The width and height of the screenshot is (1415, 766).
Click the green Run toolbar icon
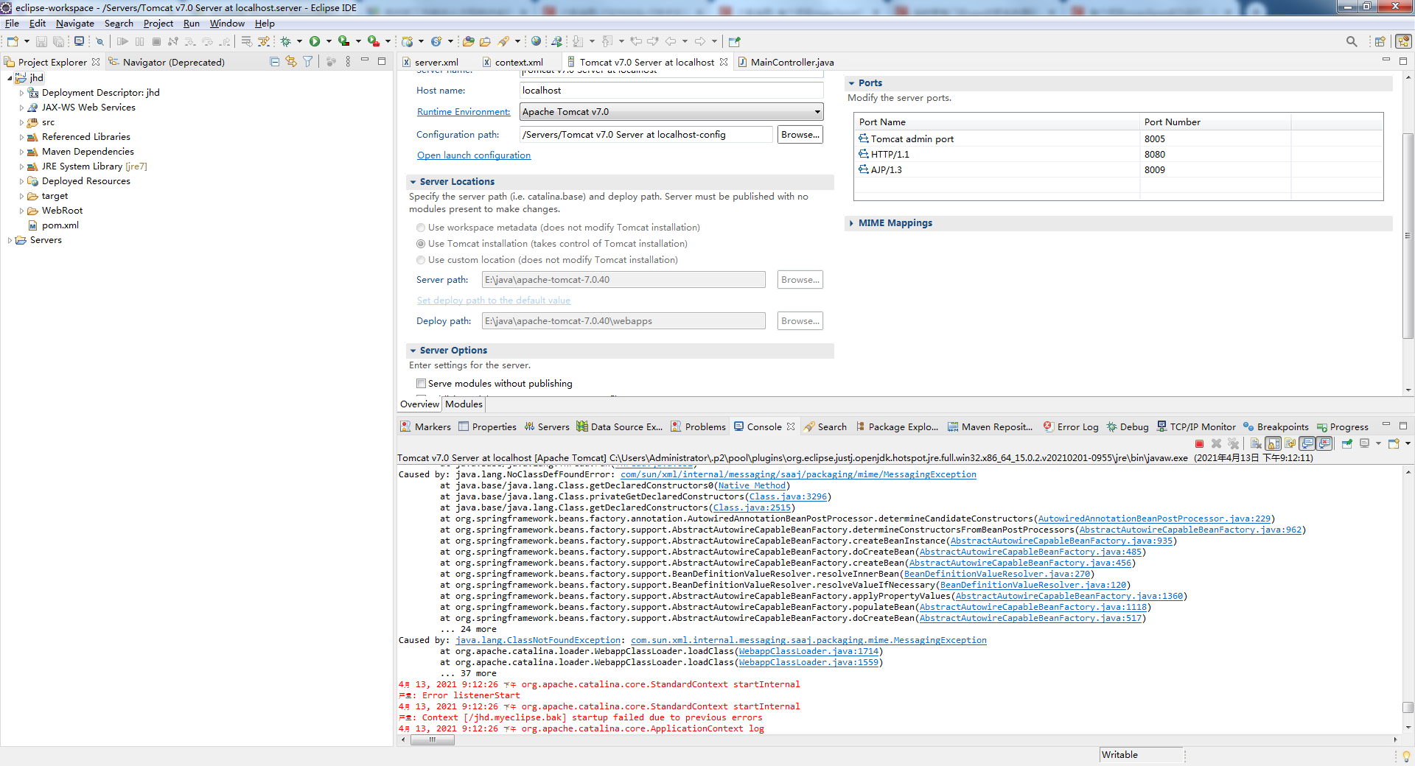(315, 41)
